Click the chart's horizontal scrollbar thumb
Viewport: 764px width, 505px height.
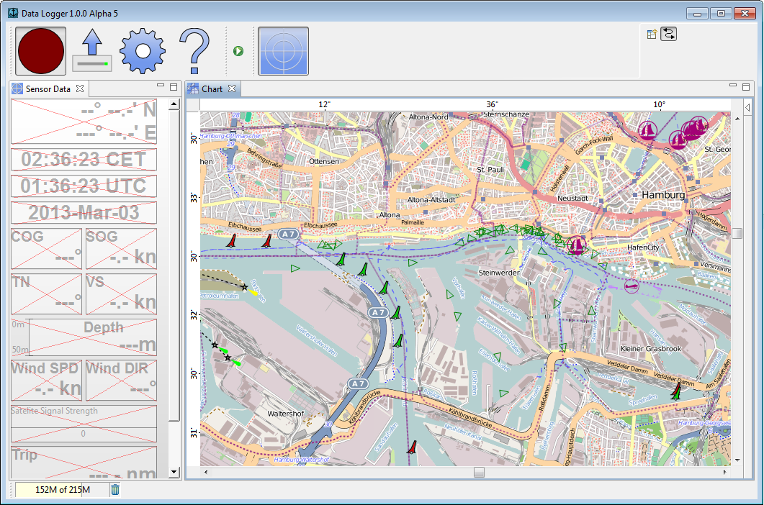[x=479, y=473]
